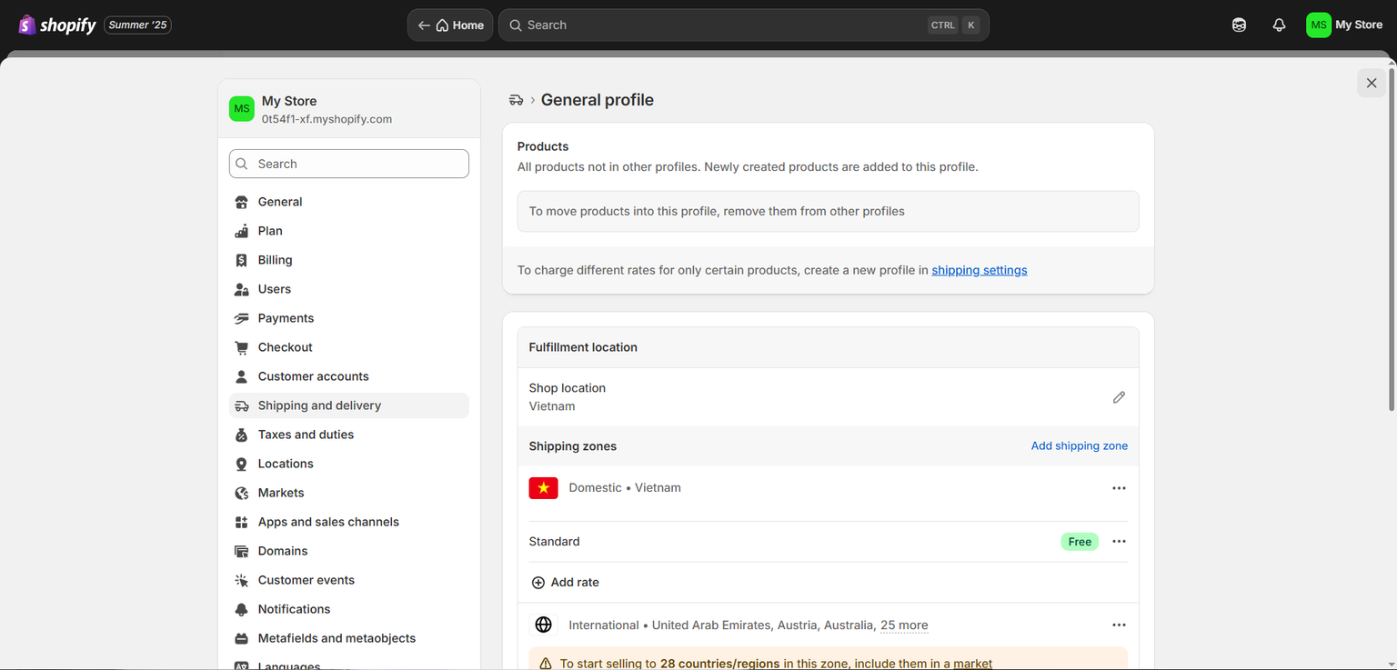Open the My Store account menu
Image resolution: width=1397 pixels, height=670 pixels.
(1344, 25)
